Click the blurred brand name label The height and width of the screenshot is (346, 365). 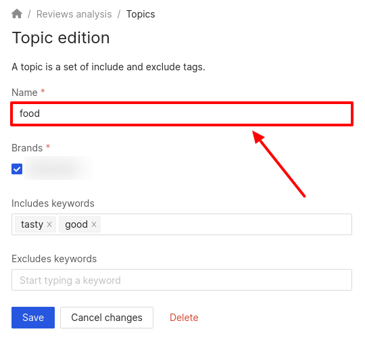[x=59, y=168]
